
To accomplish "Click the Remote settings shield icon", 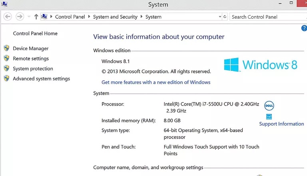I will point(6,59).
